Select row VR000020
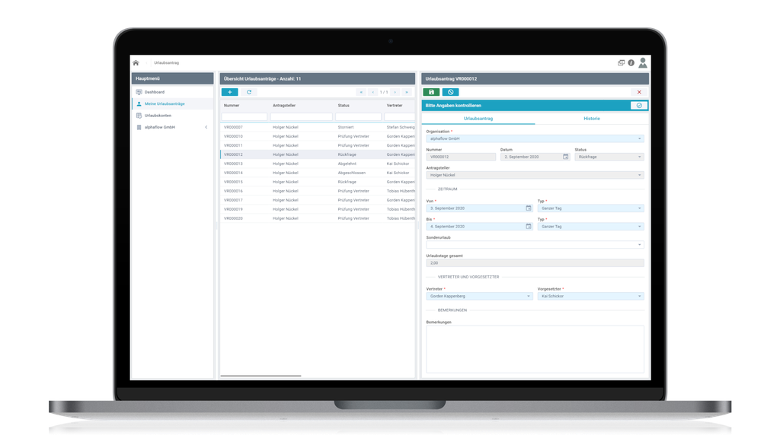 [318, 218]
